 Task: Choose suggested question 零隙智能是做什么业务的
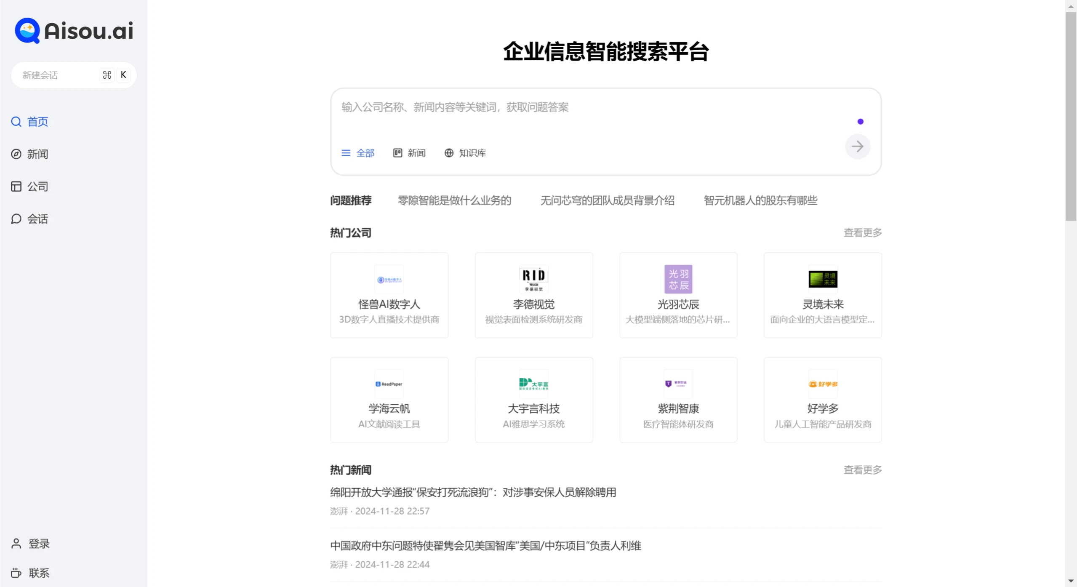[x=454, y=201]
